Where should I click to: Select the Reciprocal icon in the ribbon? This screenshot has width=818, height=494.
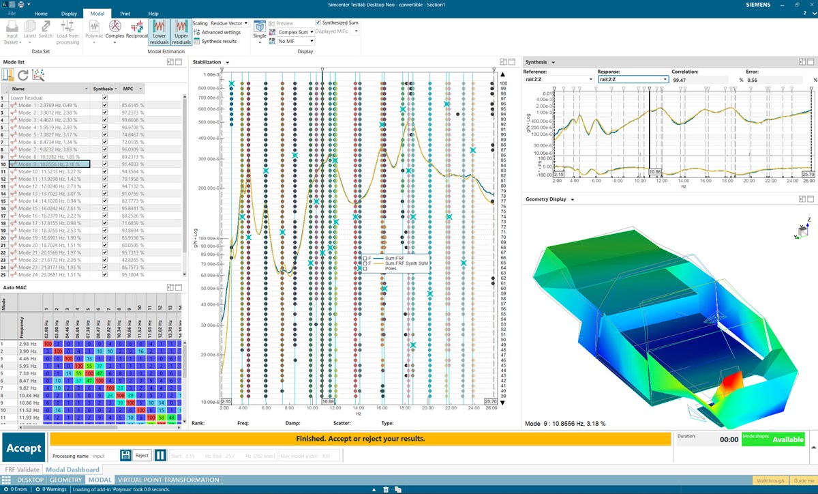[137, 27]
